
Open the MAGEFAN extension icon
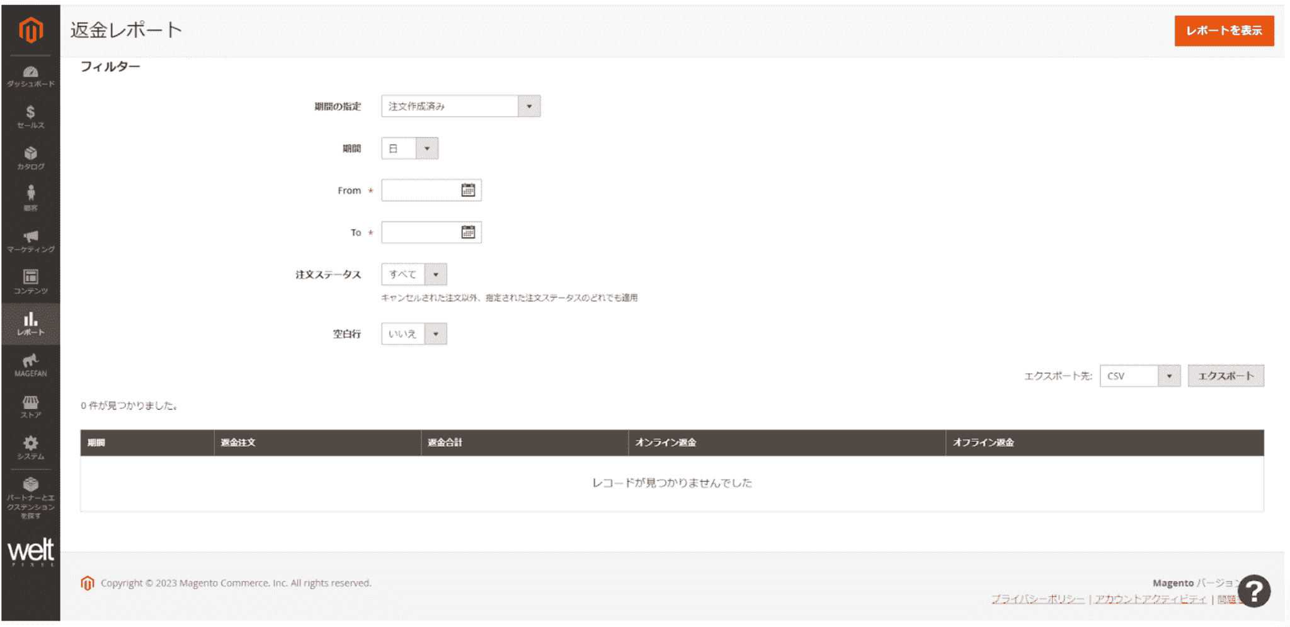coord(30,362)
